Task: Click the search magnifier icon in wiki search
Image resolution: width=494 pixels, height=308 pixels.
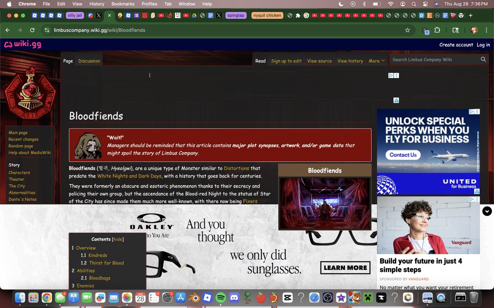Action: click(483, 60)
